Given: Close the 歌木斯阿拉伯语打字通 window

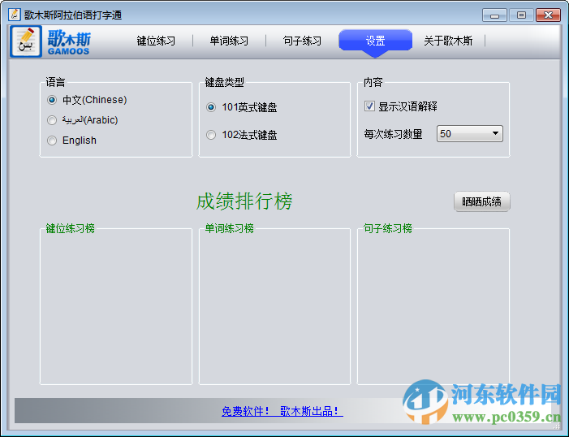Looking at the screenshot, I should point(548,15).
